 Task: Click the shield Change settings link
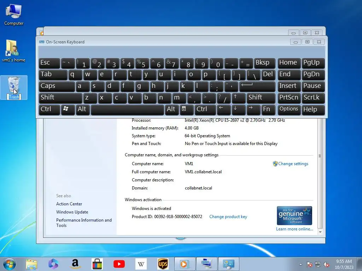click(x=291, y=164)
